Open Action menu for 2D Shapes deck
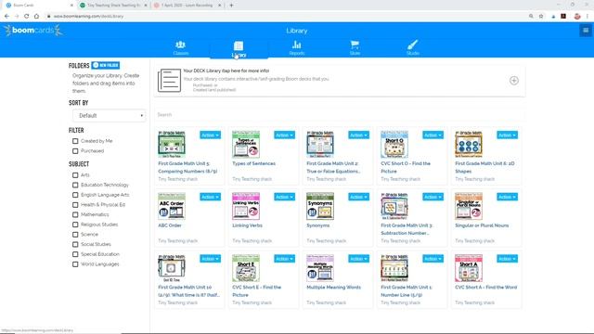 click(507, 135)
